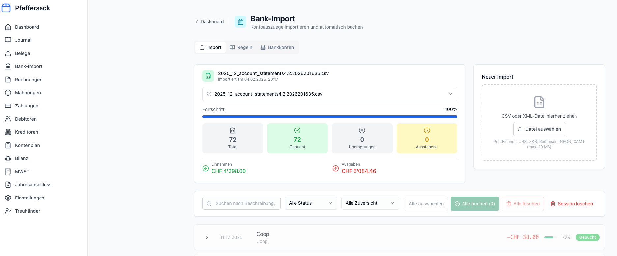Click the Einstellungen gear icon

[x=8, y=198]
